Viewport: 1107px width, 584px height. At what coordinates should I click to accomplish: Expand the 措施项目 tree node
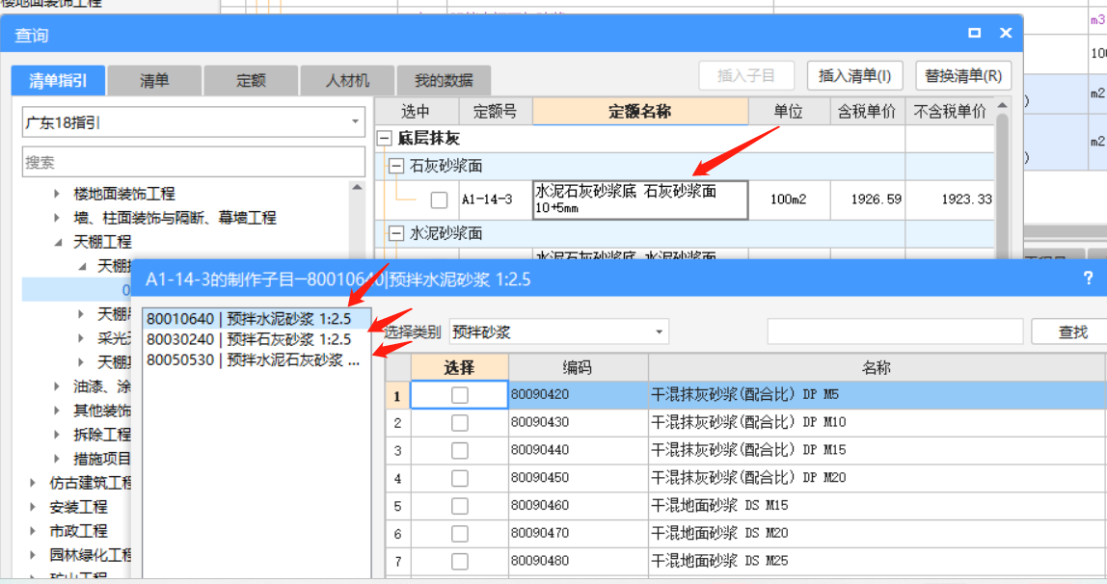57,459
